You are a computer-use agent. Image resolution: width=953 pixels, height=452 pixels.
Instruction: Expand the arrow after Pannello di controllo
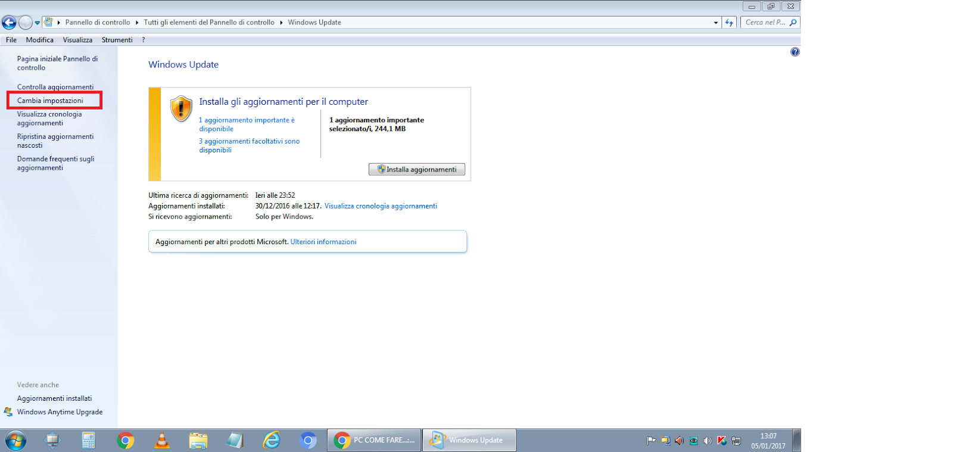(x=136, y=23)
